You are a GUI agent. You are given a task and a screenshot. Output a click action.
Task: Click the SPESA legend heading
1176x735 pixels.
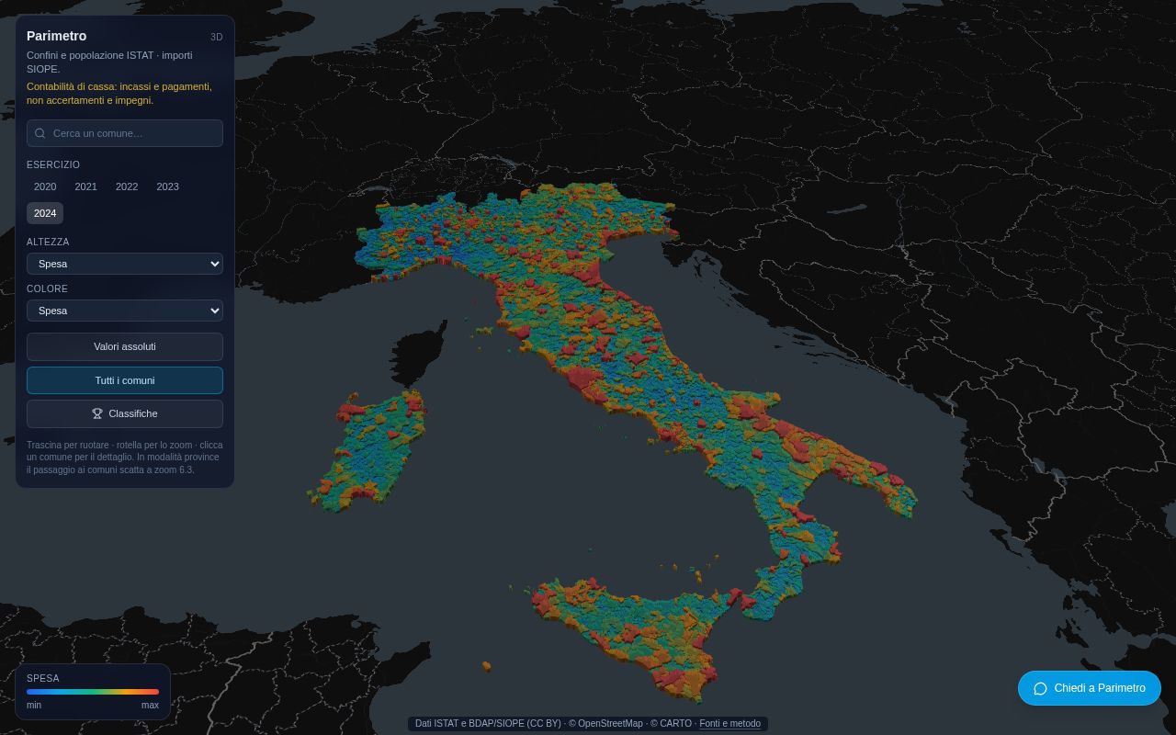[x=43, y=678]
